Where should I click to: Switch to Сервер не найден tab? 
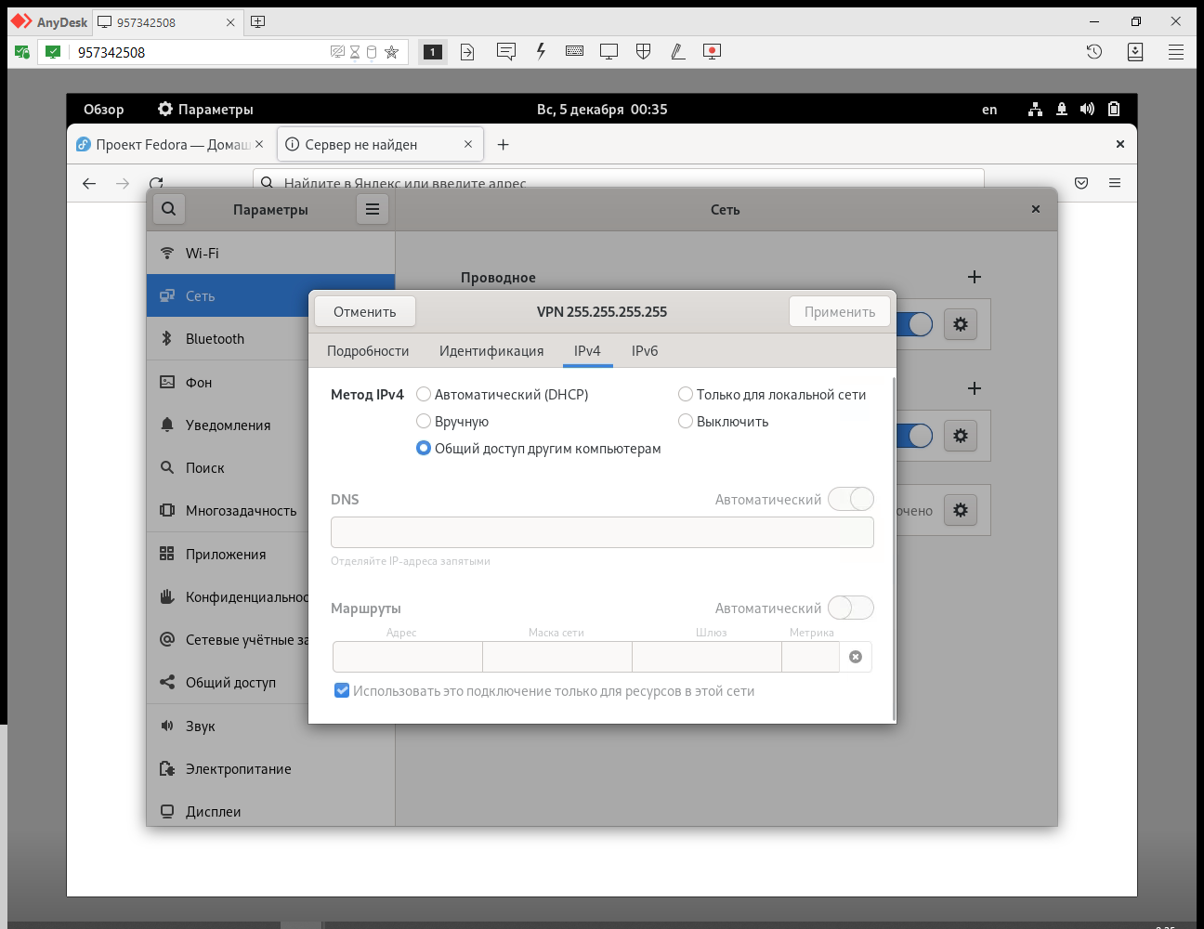coord(379,145)
